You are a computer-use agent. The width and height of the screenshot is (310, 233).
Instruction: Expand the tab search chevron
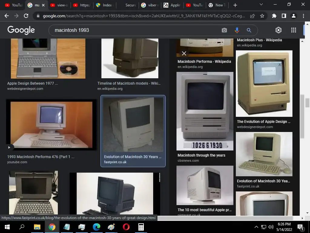(x=261, y=4)
